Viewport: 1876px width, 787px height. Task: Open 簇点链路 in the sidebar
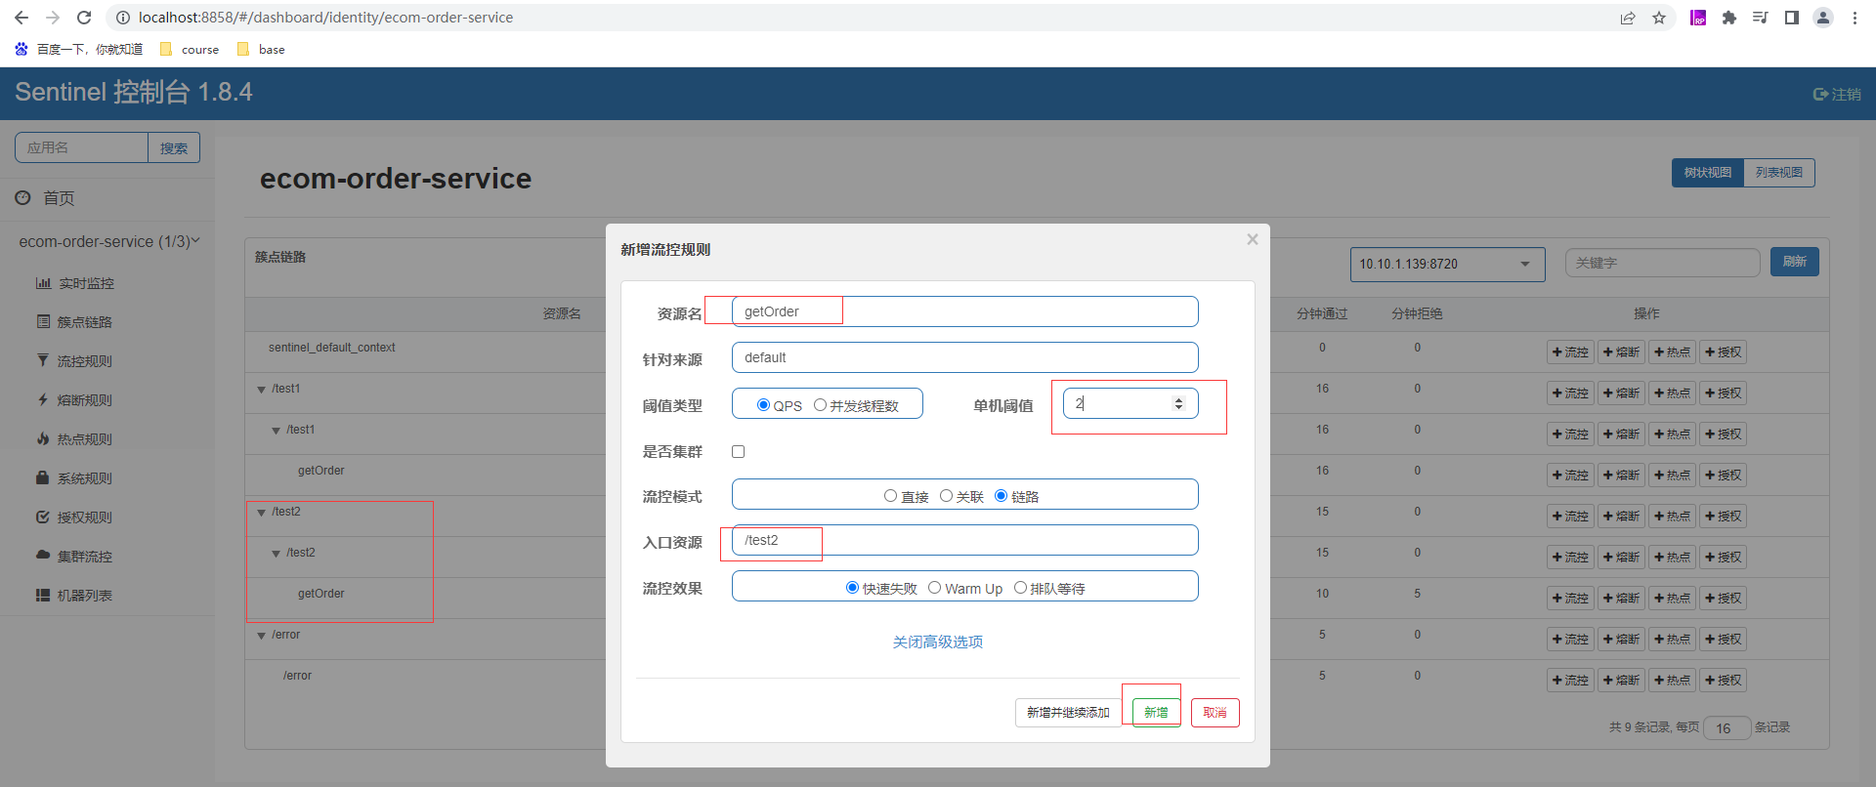pos(74,322)
